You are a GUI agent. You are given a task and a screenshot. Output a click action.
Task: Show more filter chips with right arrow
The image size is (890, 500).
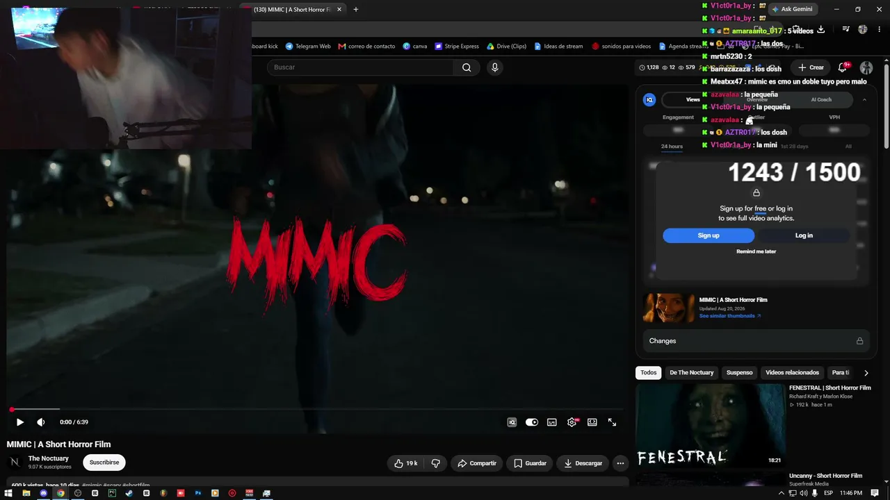866,373
